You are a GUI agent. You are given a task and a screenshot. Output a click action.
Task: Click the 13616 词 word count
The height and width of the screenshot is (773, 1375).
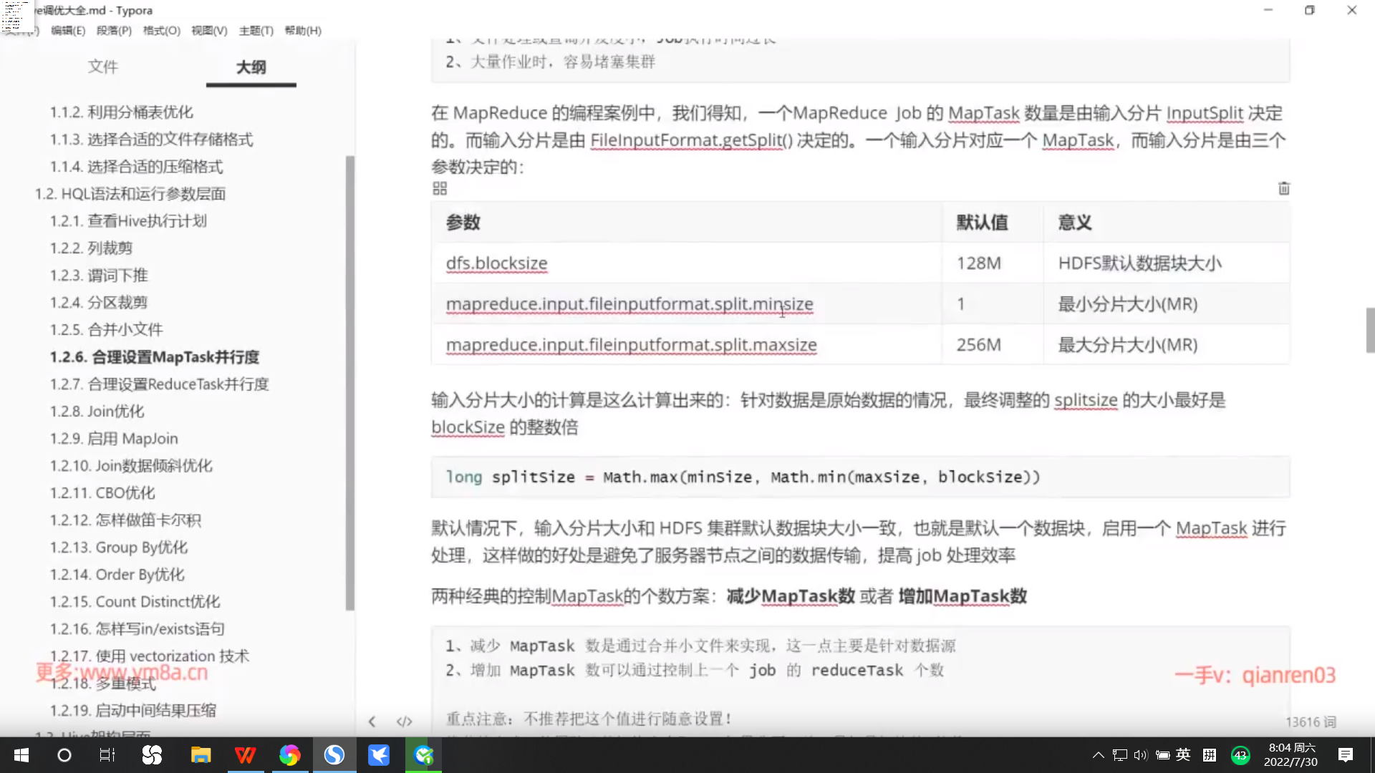point(1310,721)
